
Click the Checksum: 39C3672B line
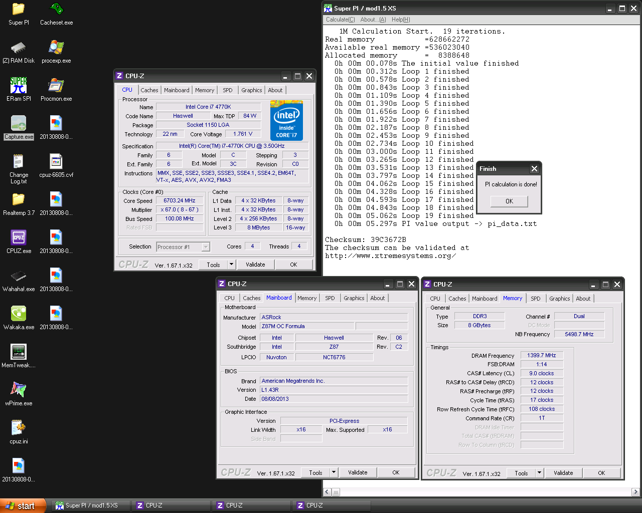pos(366,239)
